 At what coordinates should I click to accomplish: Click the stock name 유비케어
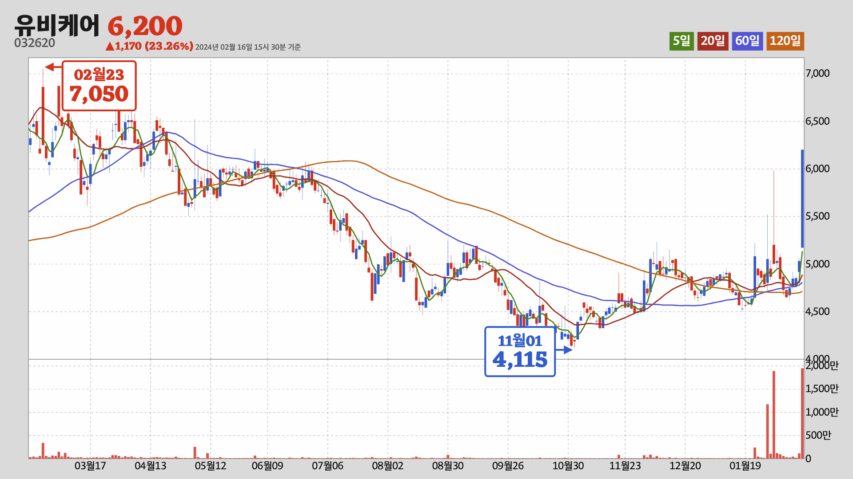click(x=57, y=25)
